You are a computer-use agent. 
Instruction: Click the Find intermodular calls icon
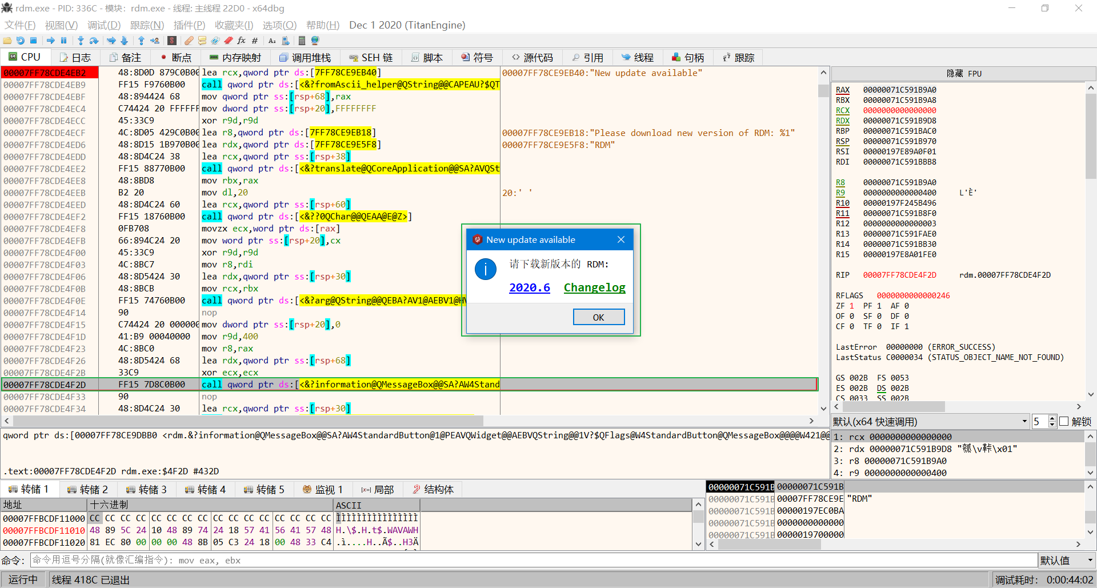coord(286,41)
